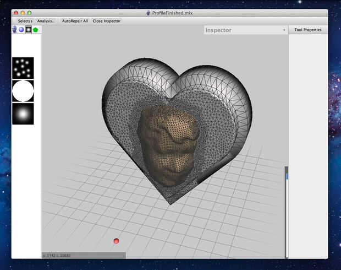Image resolution: width=341 pixels, height=270 pixels.
Task: Choose the scattered dots brush stamp
Action: click(23, 68)
